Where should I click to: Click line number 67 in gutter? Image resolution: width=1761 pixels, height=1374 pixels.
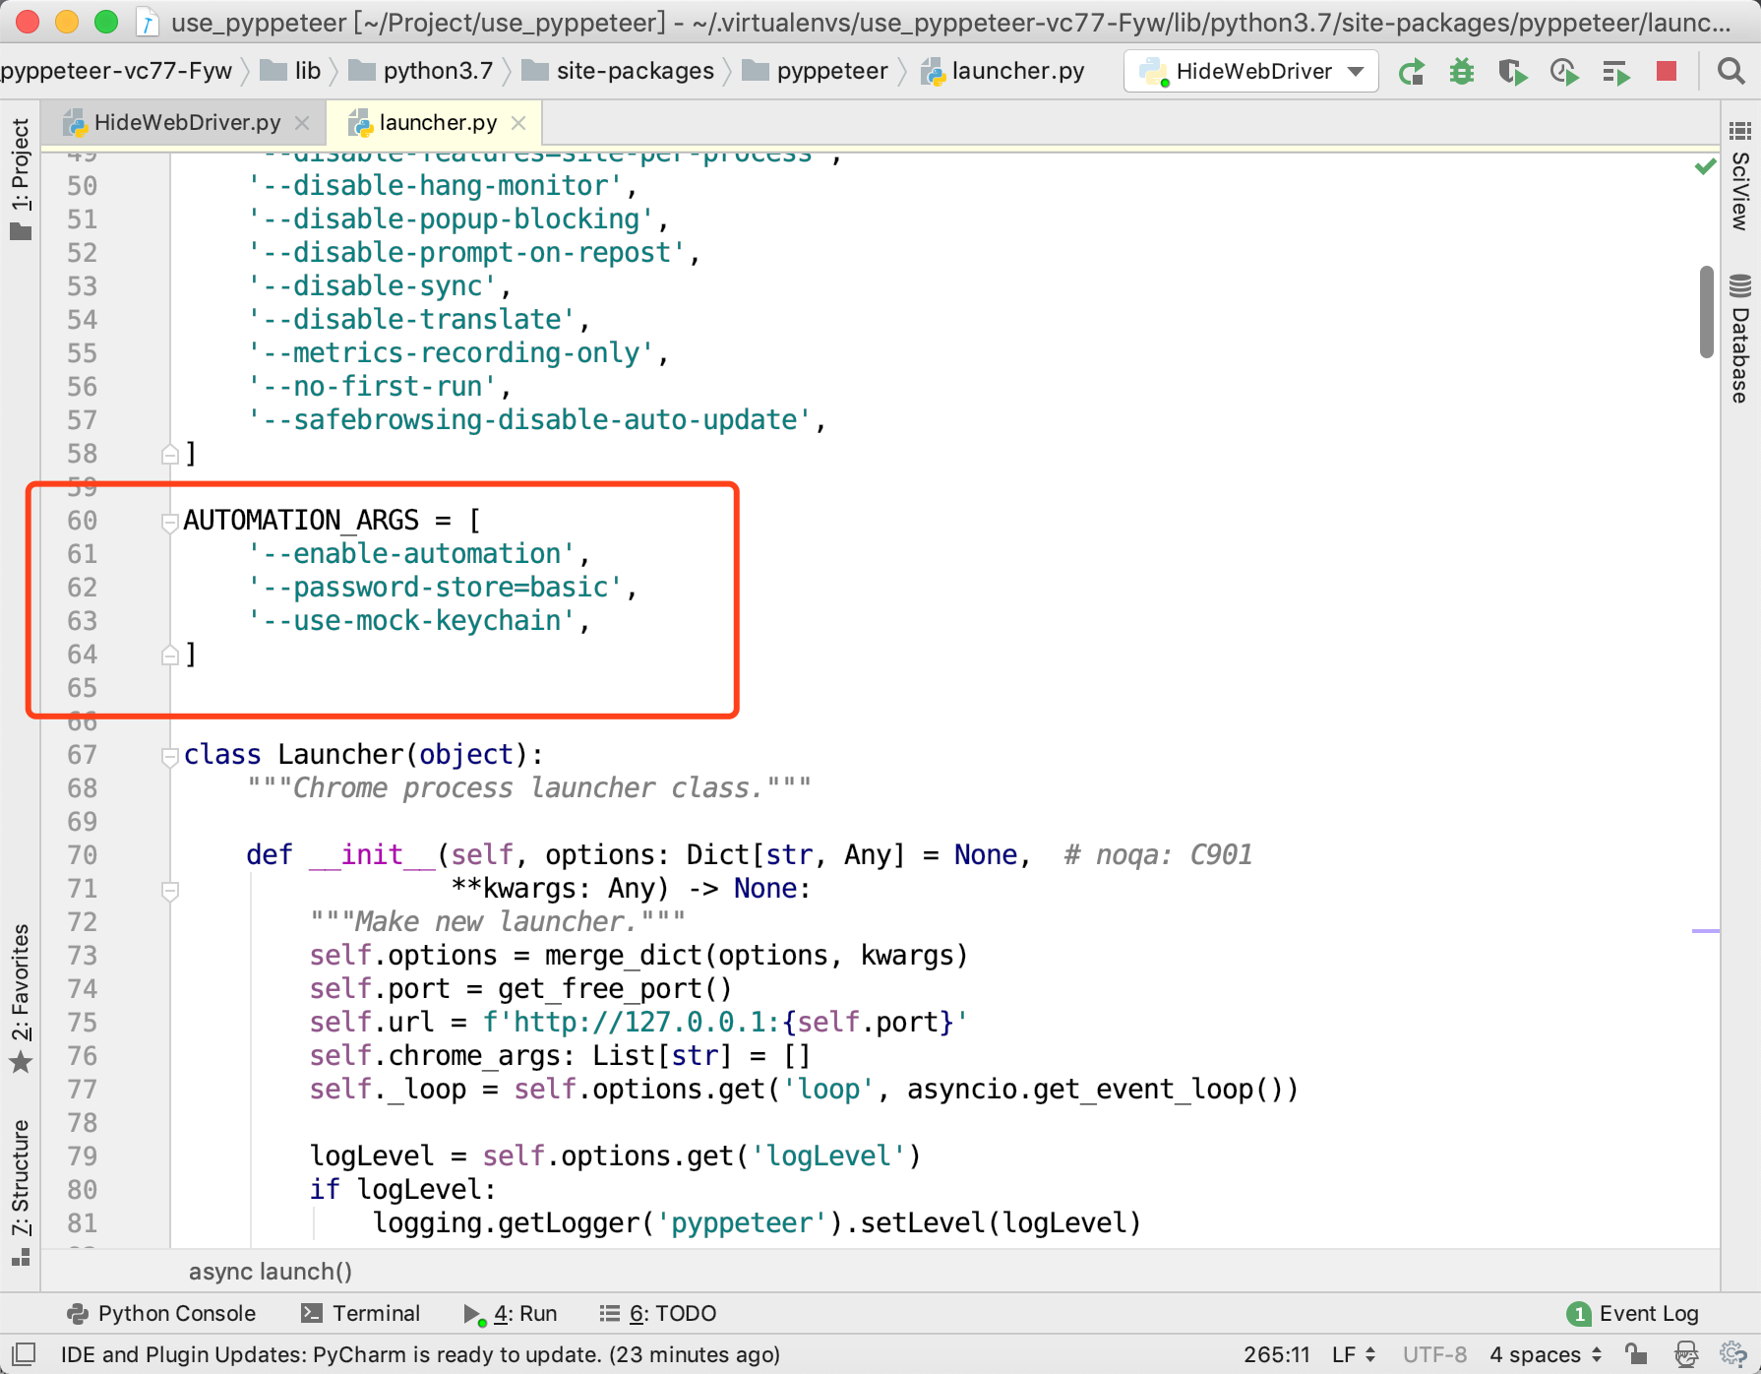pos(83,755)
